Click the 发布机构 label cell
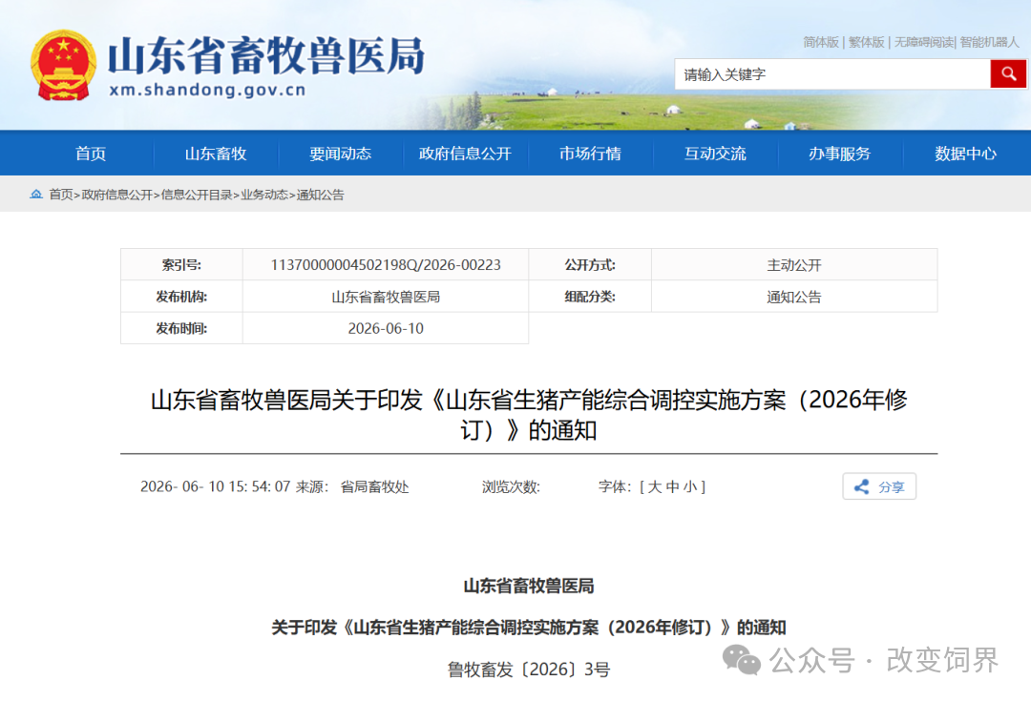The height and width of the screenshot is (701, 1031). pos(181,297)
